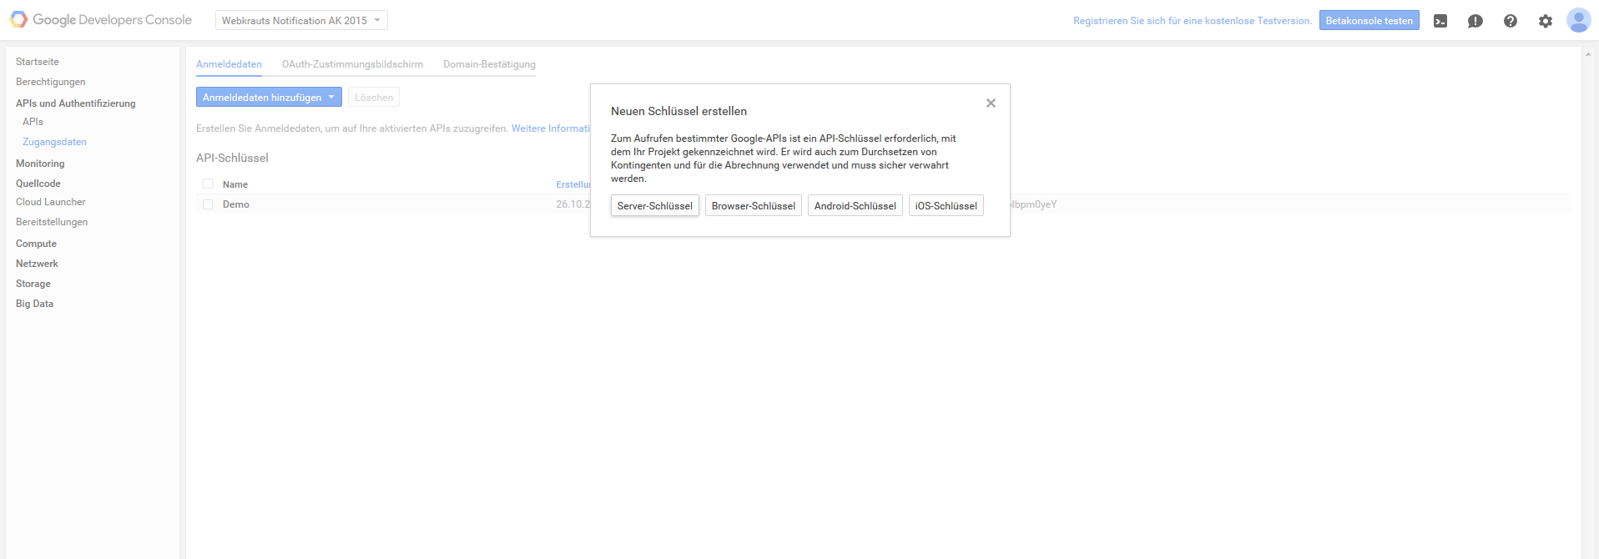Sort by the Erstellungsdatum column header

click(x=573, y=184)
